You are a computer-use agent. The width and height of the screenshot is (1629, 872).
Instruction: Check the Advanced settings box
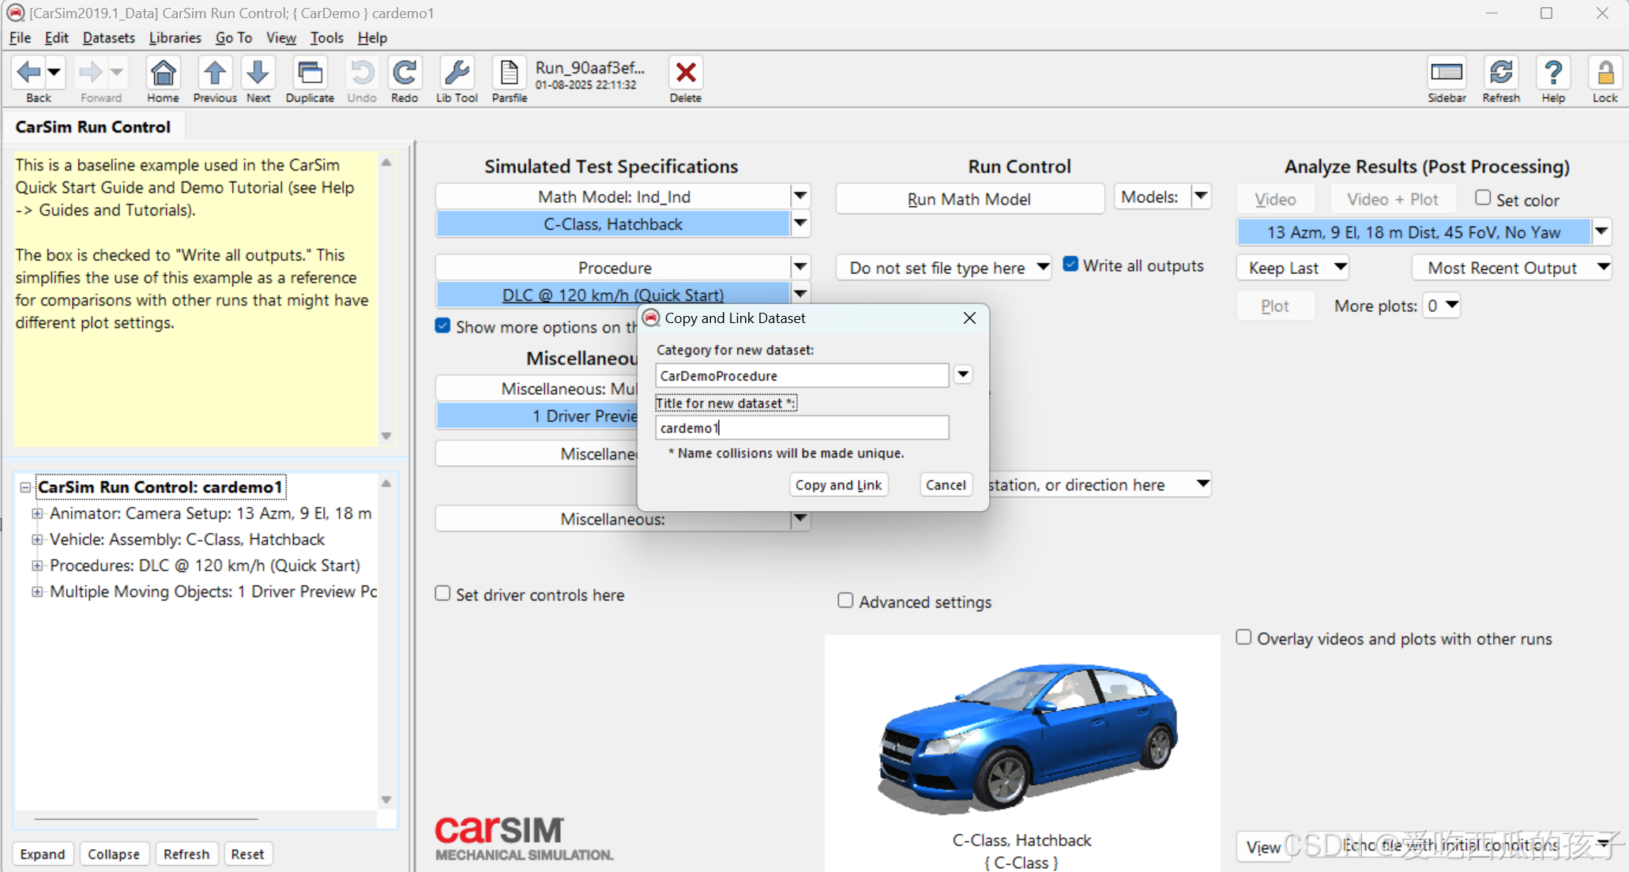click(845, 600)
